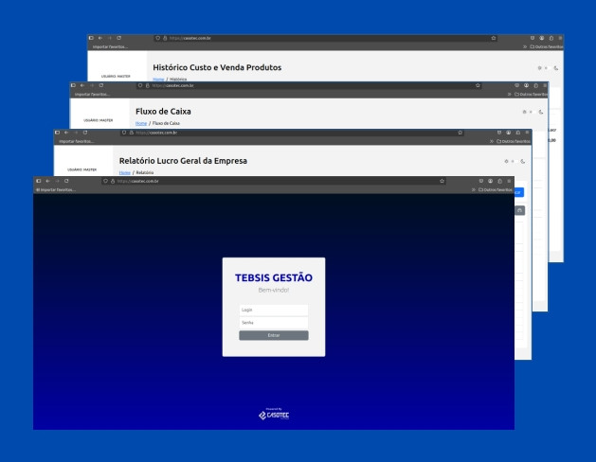This screenshot has height=462, width=596.
Task: Open Outros favoritos in Histórico browser window
Action: pyautogui.click(x=545, y=46)
